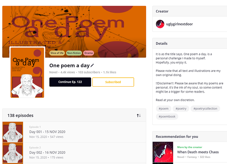This screenshot has width=227, height=164.
Task: Open Episode 1 thumbnail image
Action: [13, 132]
